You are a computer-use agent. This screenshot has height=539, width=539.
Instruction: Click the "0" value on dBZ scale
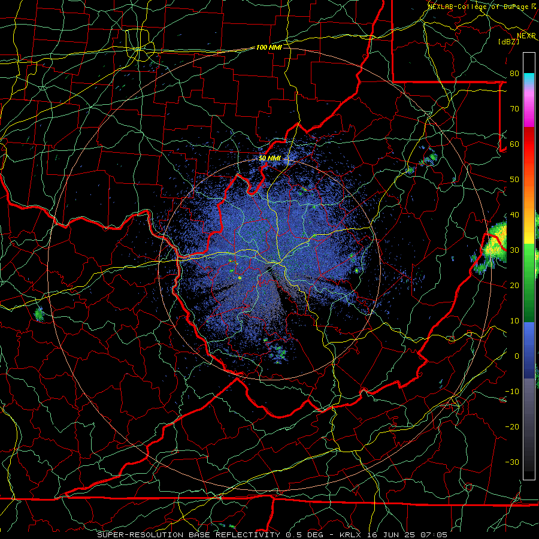coord(517,356)
